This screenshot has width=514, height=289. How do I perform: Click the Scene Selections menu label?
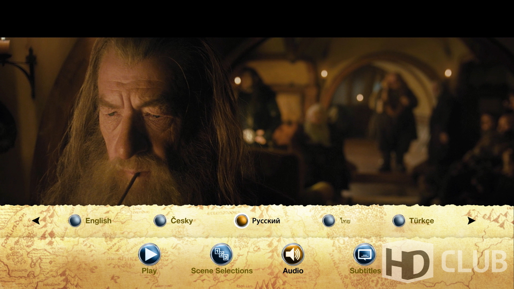click(x=221, y=270)
